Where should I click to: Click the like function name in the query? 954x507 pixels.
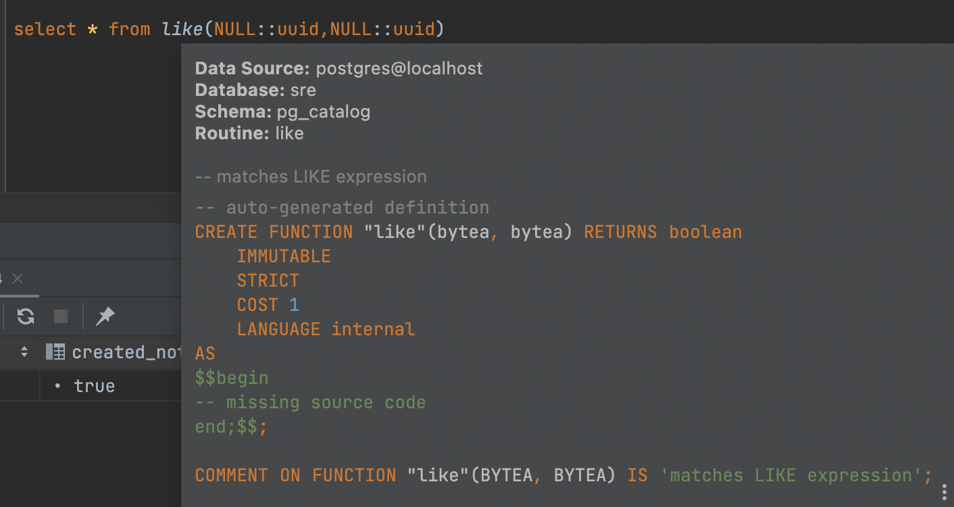pos(182,29)
